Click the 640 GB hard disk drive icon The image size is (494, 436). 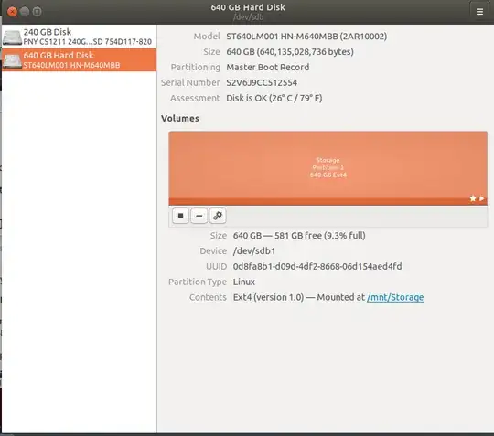pos(12,60)
